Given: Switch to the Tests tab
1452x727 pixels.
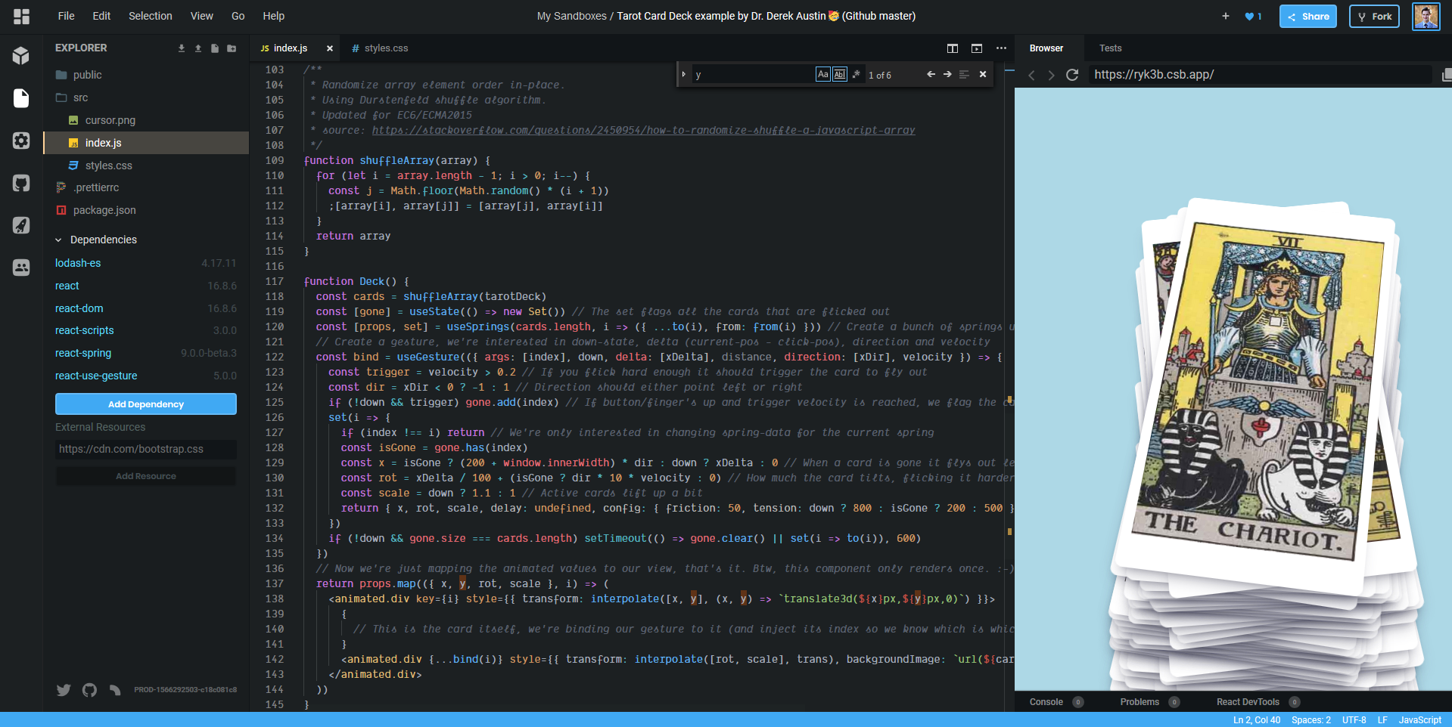Looking at the screenshot, I should pyautogui.click(x=1110, y=48).
